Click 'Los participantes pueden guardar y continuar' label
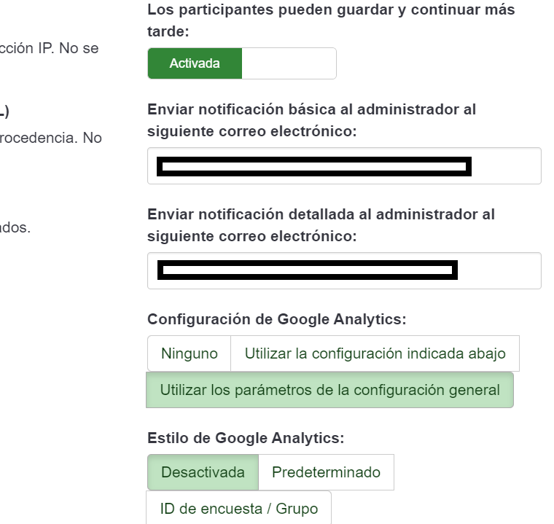The image size is (554, 524). (330, 22)
